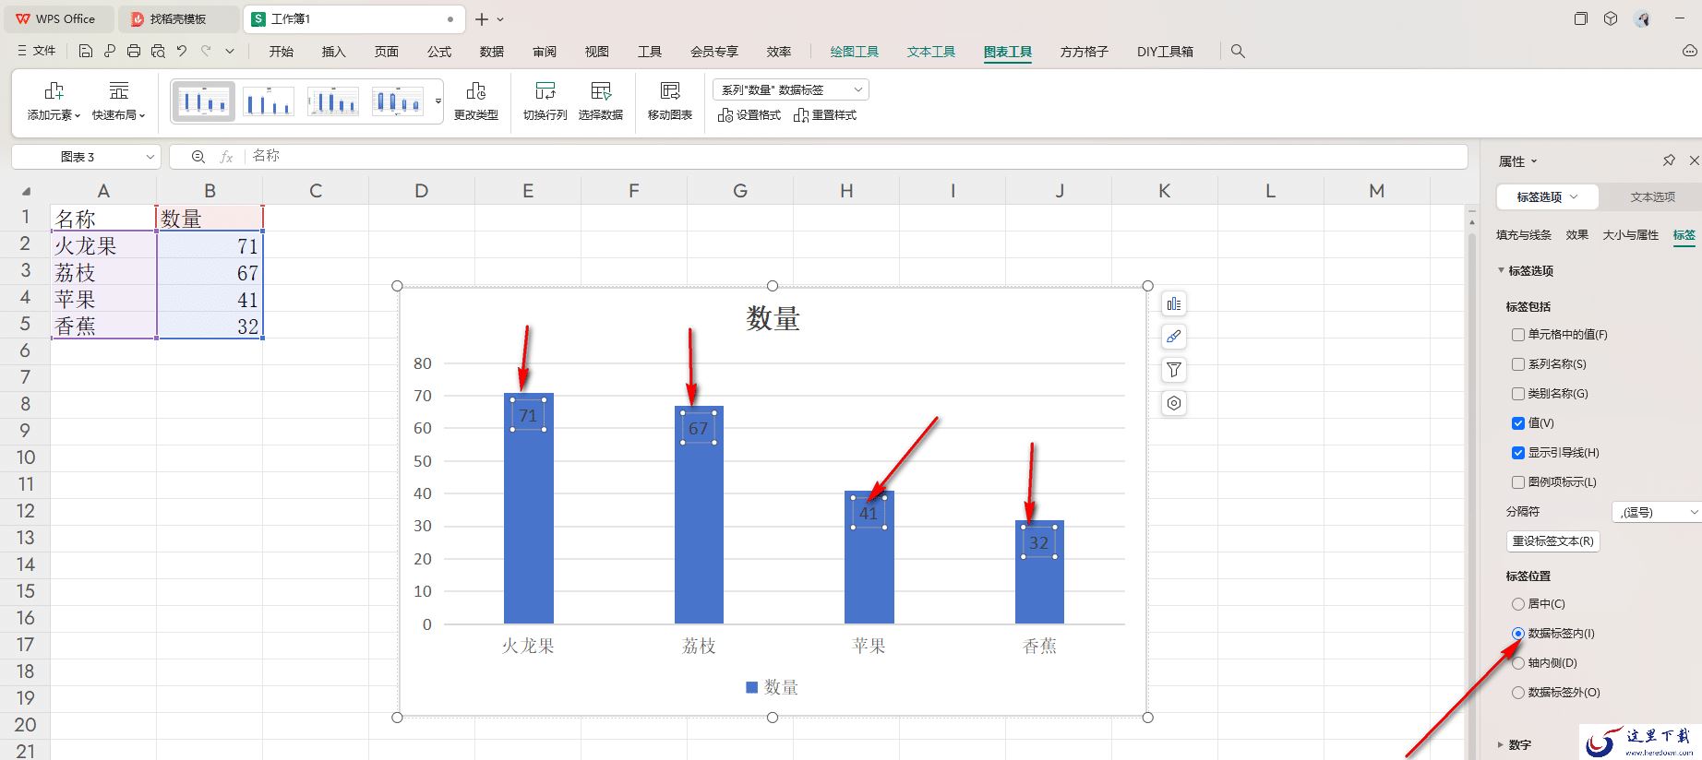
Task: Switch to 文本选项 tab in panel
Action: pyautogui.click(x=1652, y=196)
